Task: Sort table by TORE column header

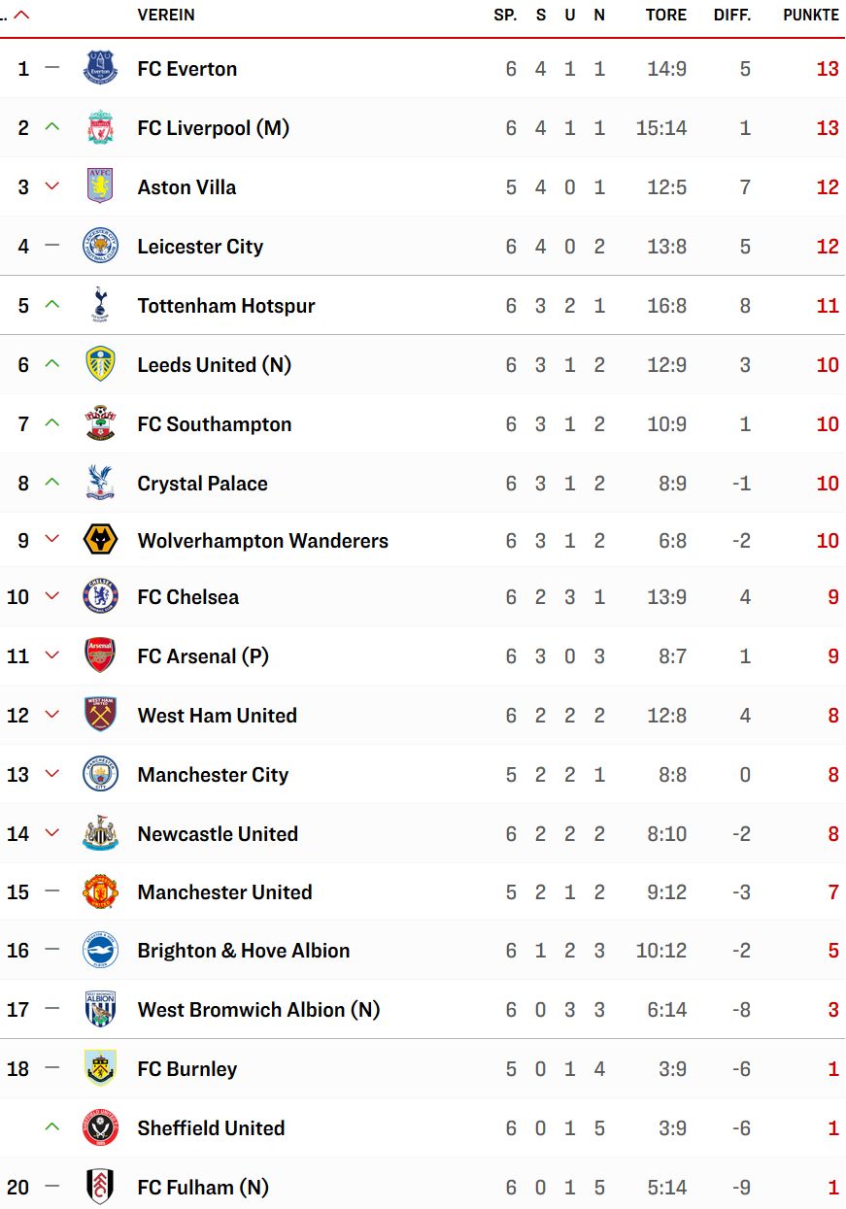Action: point(666,16)
